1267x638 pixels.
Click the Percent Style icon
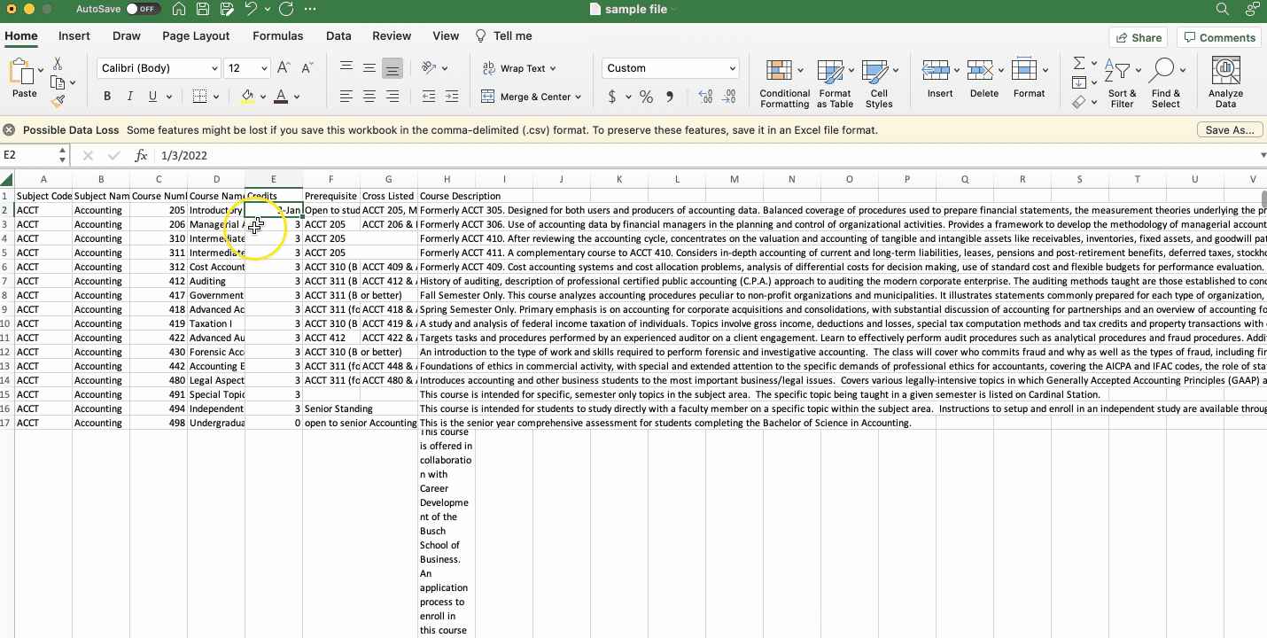pos(646,97)
